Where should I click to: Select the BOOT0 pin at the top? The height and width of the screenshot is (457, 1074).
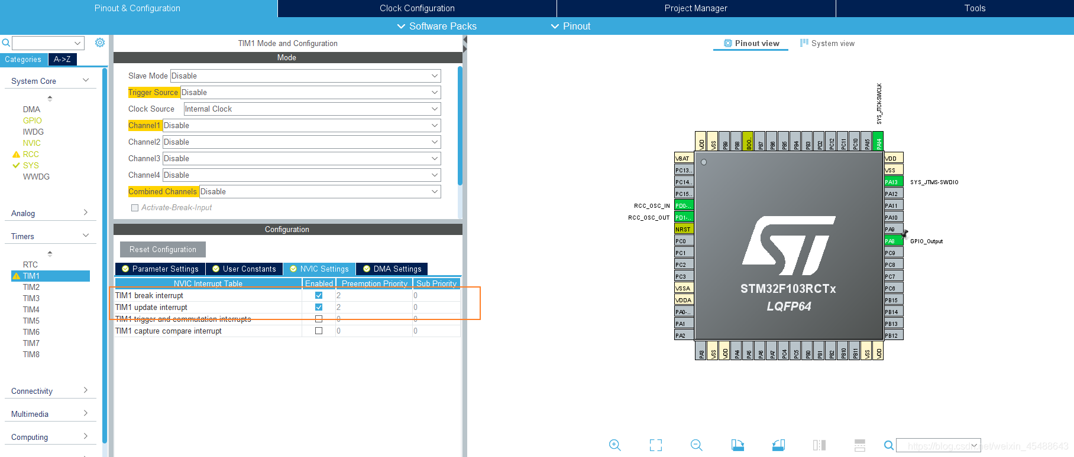point(748,141)
